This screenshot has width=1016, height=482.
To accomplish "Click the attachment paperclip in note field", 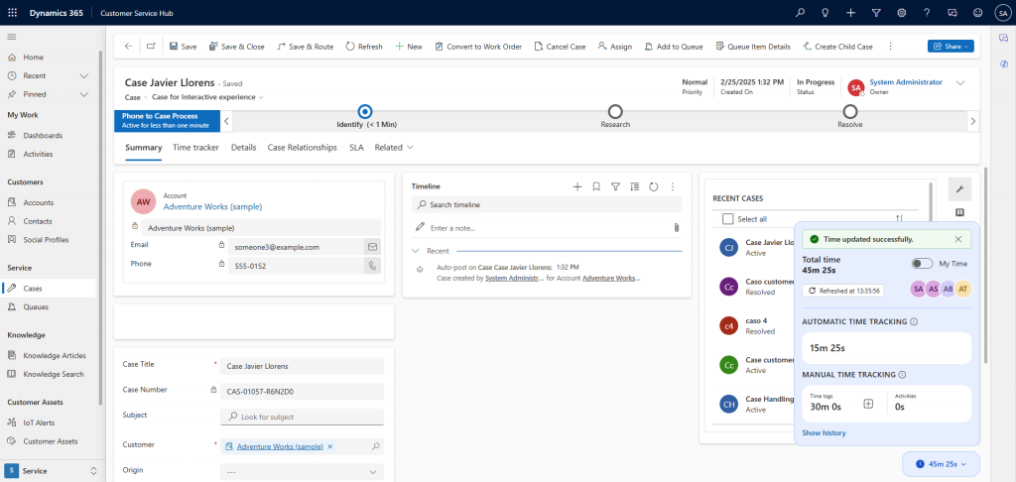I will [x=676, y=227].
